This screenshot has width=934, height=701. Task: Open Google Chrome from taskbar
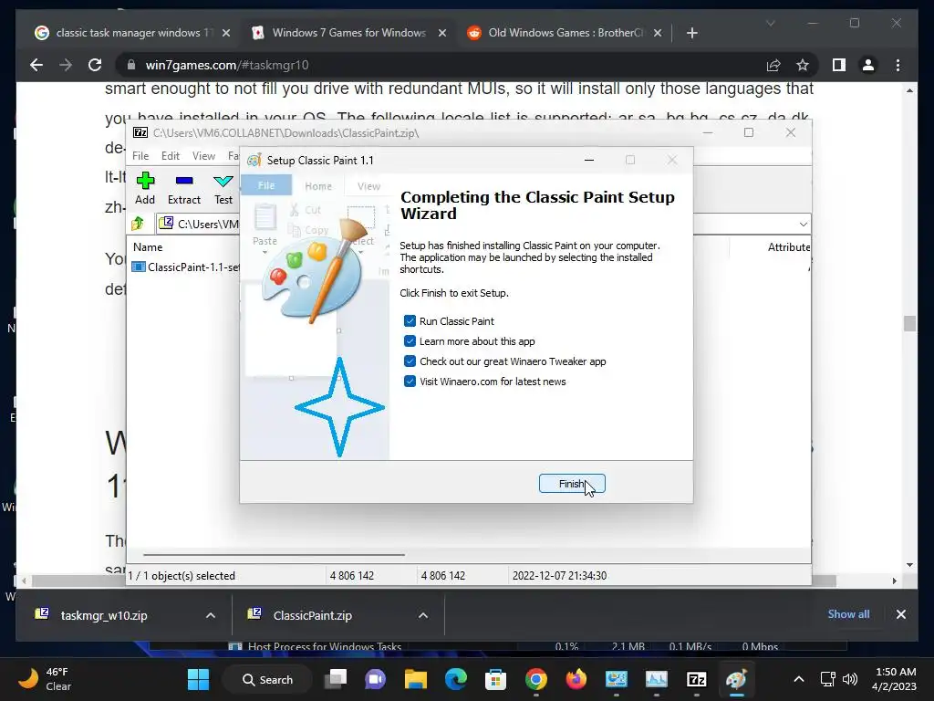(x=536, y=679)
